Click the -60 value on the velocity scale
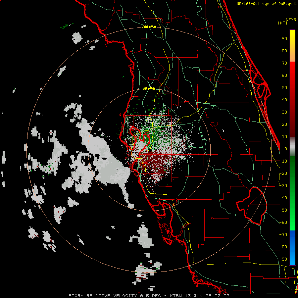298x298 pixels. pos(283,223)
